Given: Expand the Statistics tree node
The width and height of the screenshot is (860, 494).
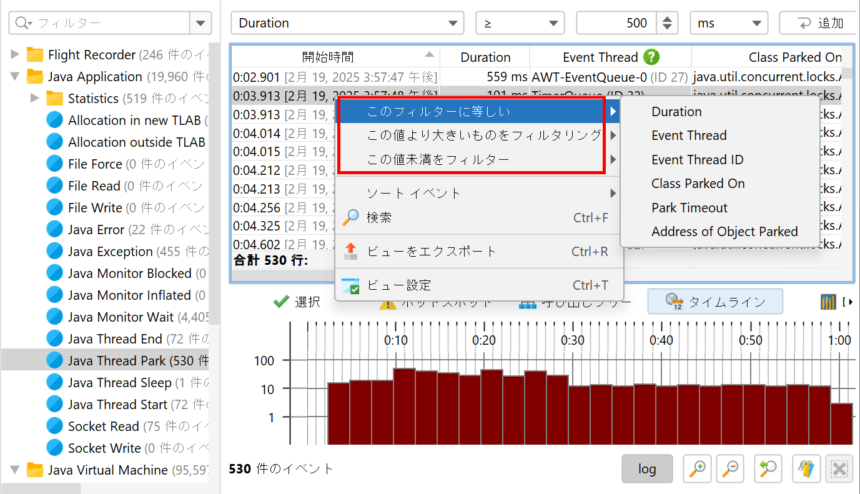Looking at the screenshot, I should tap(35, 99).
